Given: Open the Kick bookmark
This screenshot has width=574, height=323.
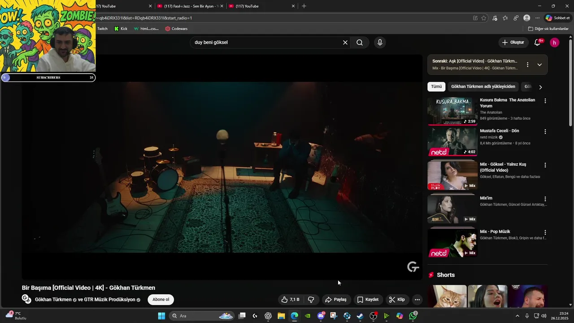Looking at the screenshot, I should pyautogui.click(x=121, y=29).
